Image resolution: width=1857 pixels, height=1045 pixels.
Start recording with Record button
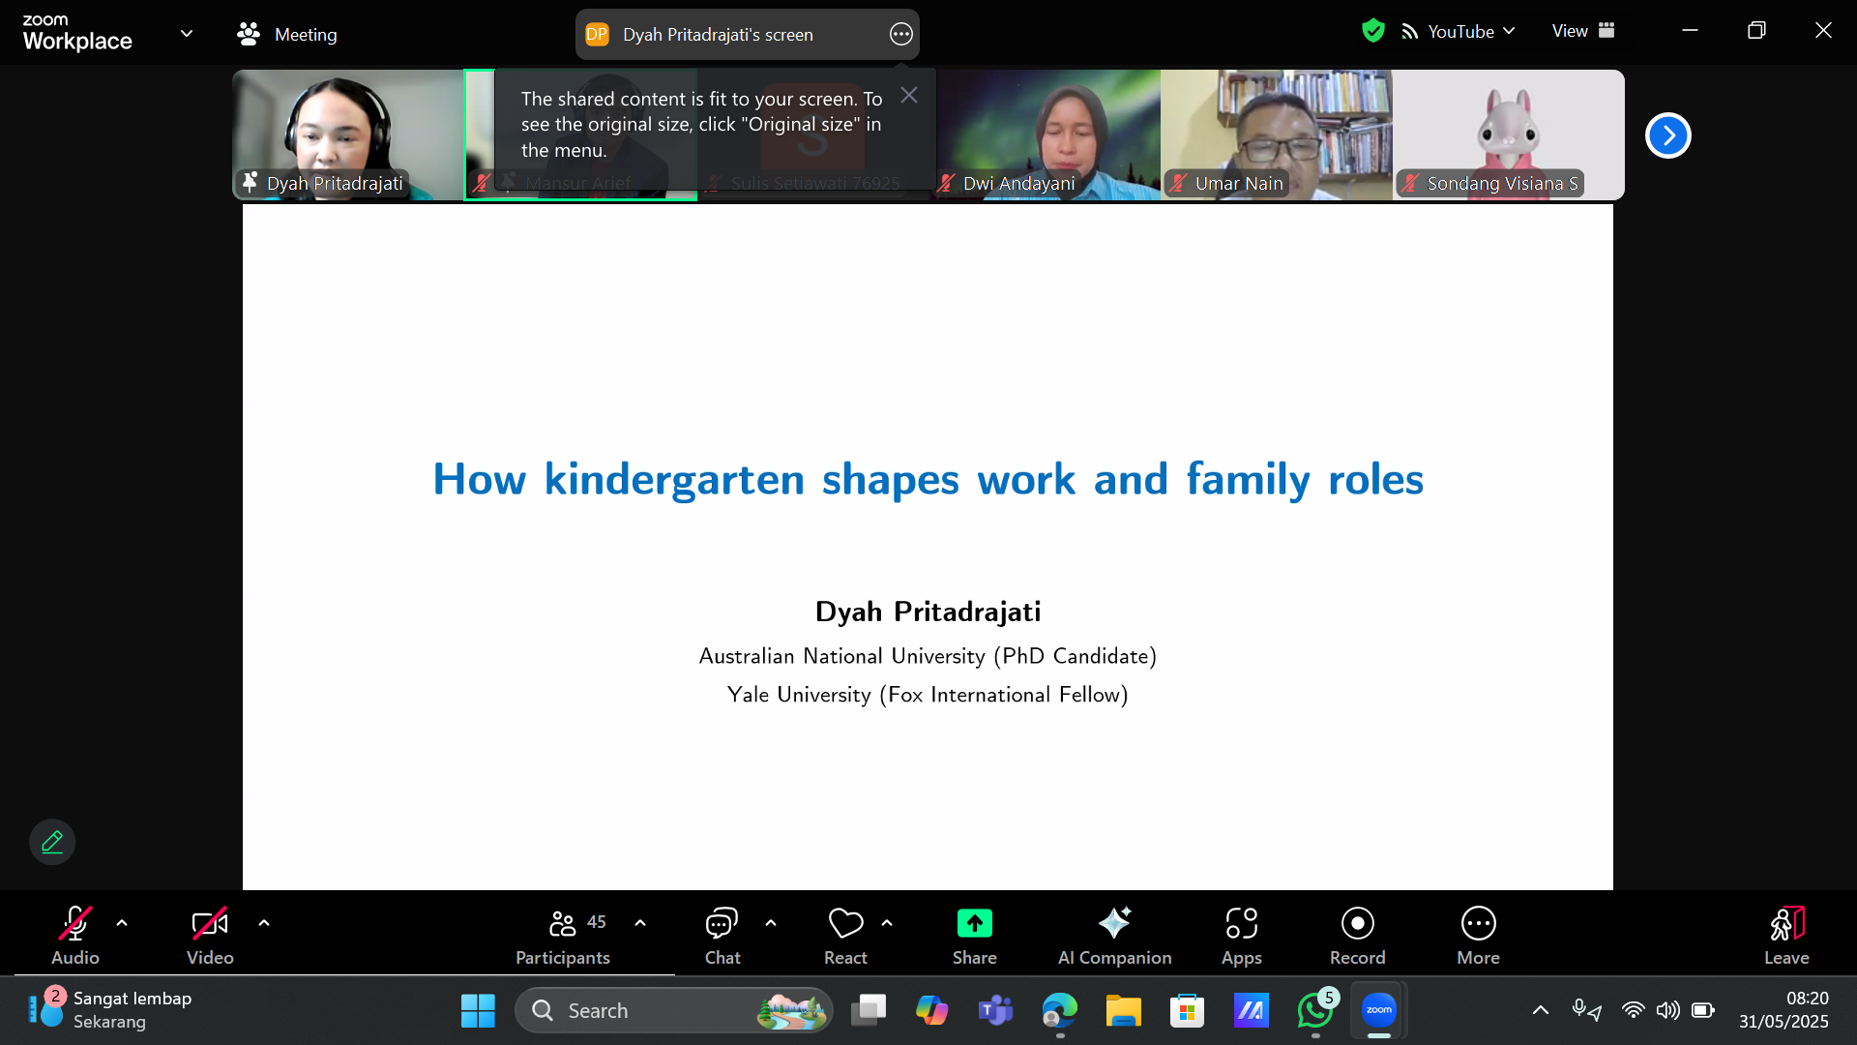1357,936
